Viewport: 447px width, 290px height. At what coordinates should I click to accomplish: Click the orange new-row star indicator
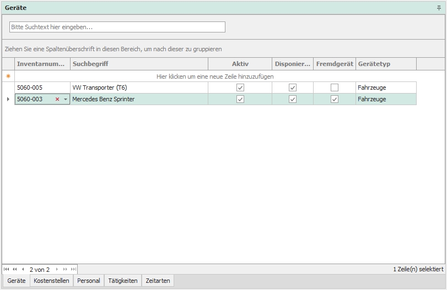click(8, 76)
